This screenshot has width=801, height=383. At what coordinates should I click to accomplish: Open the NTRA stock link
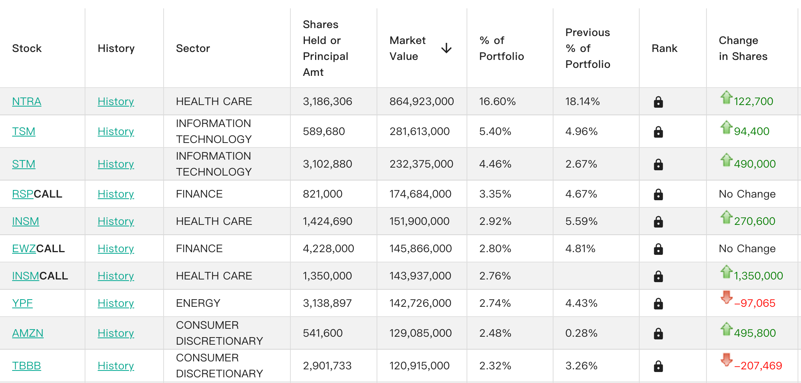(27, 101)
